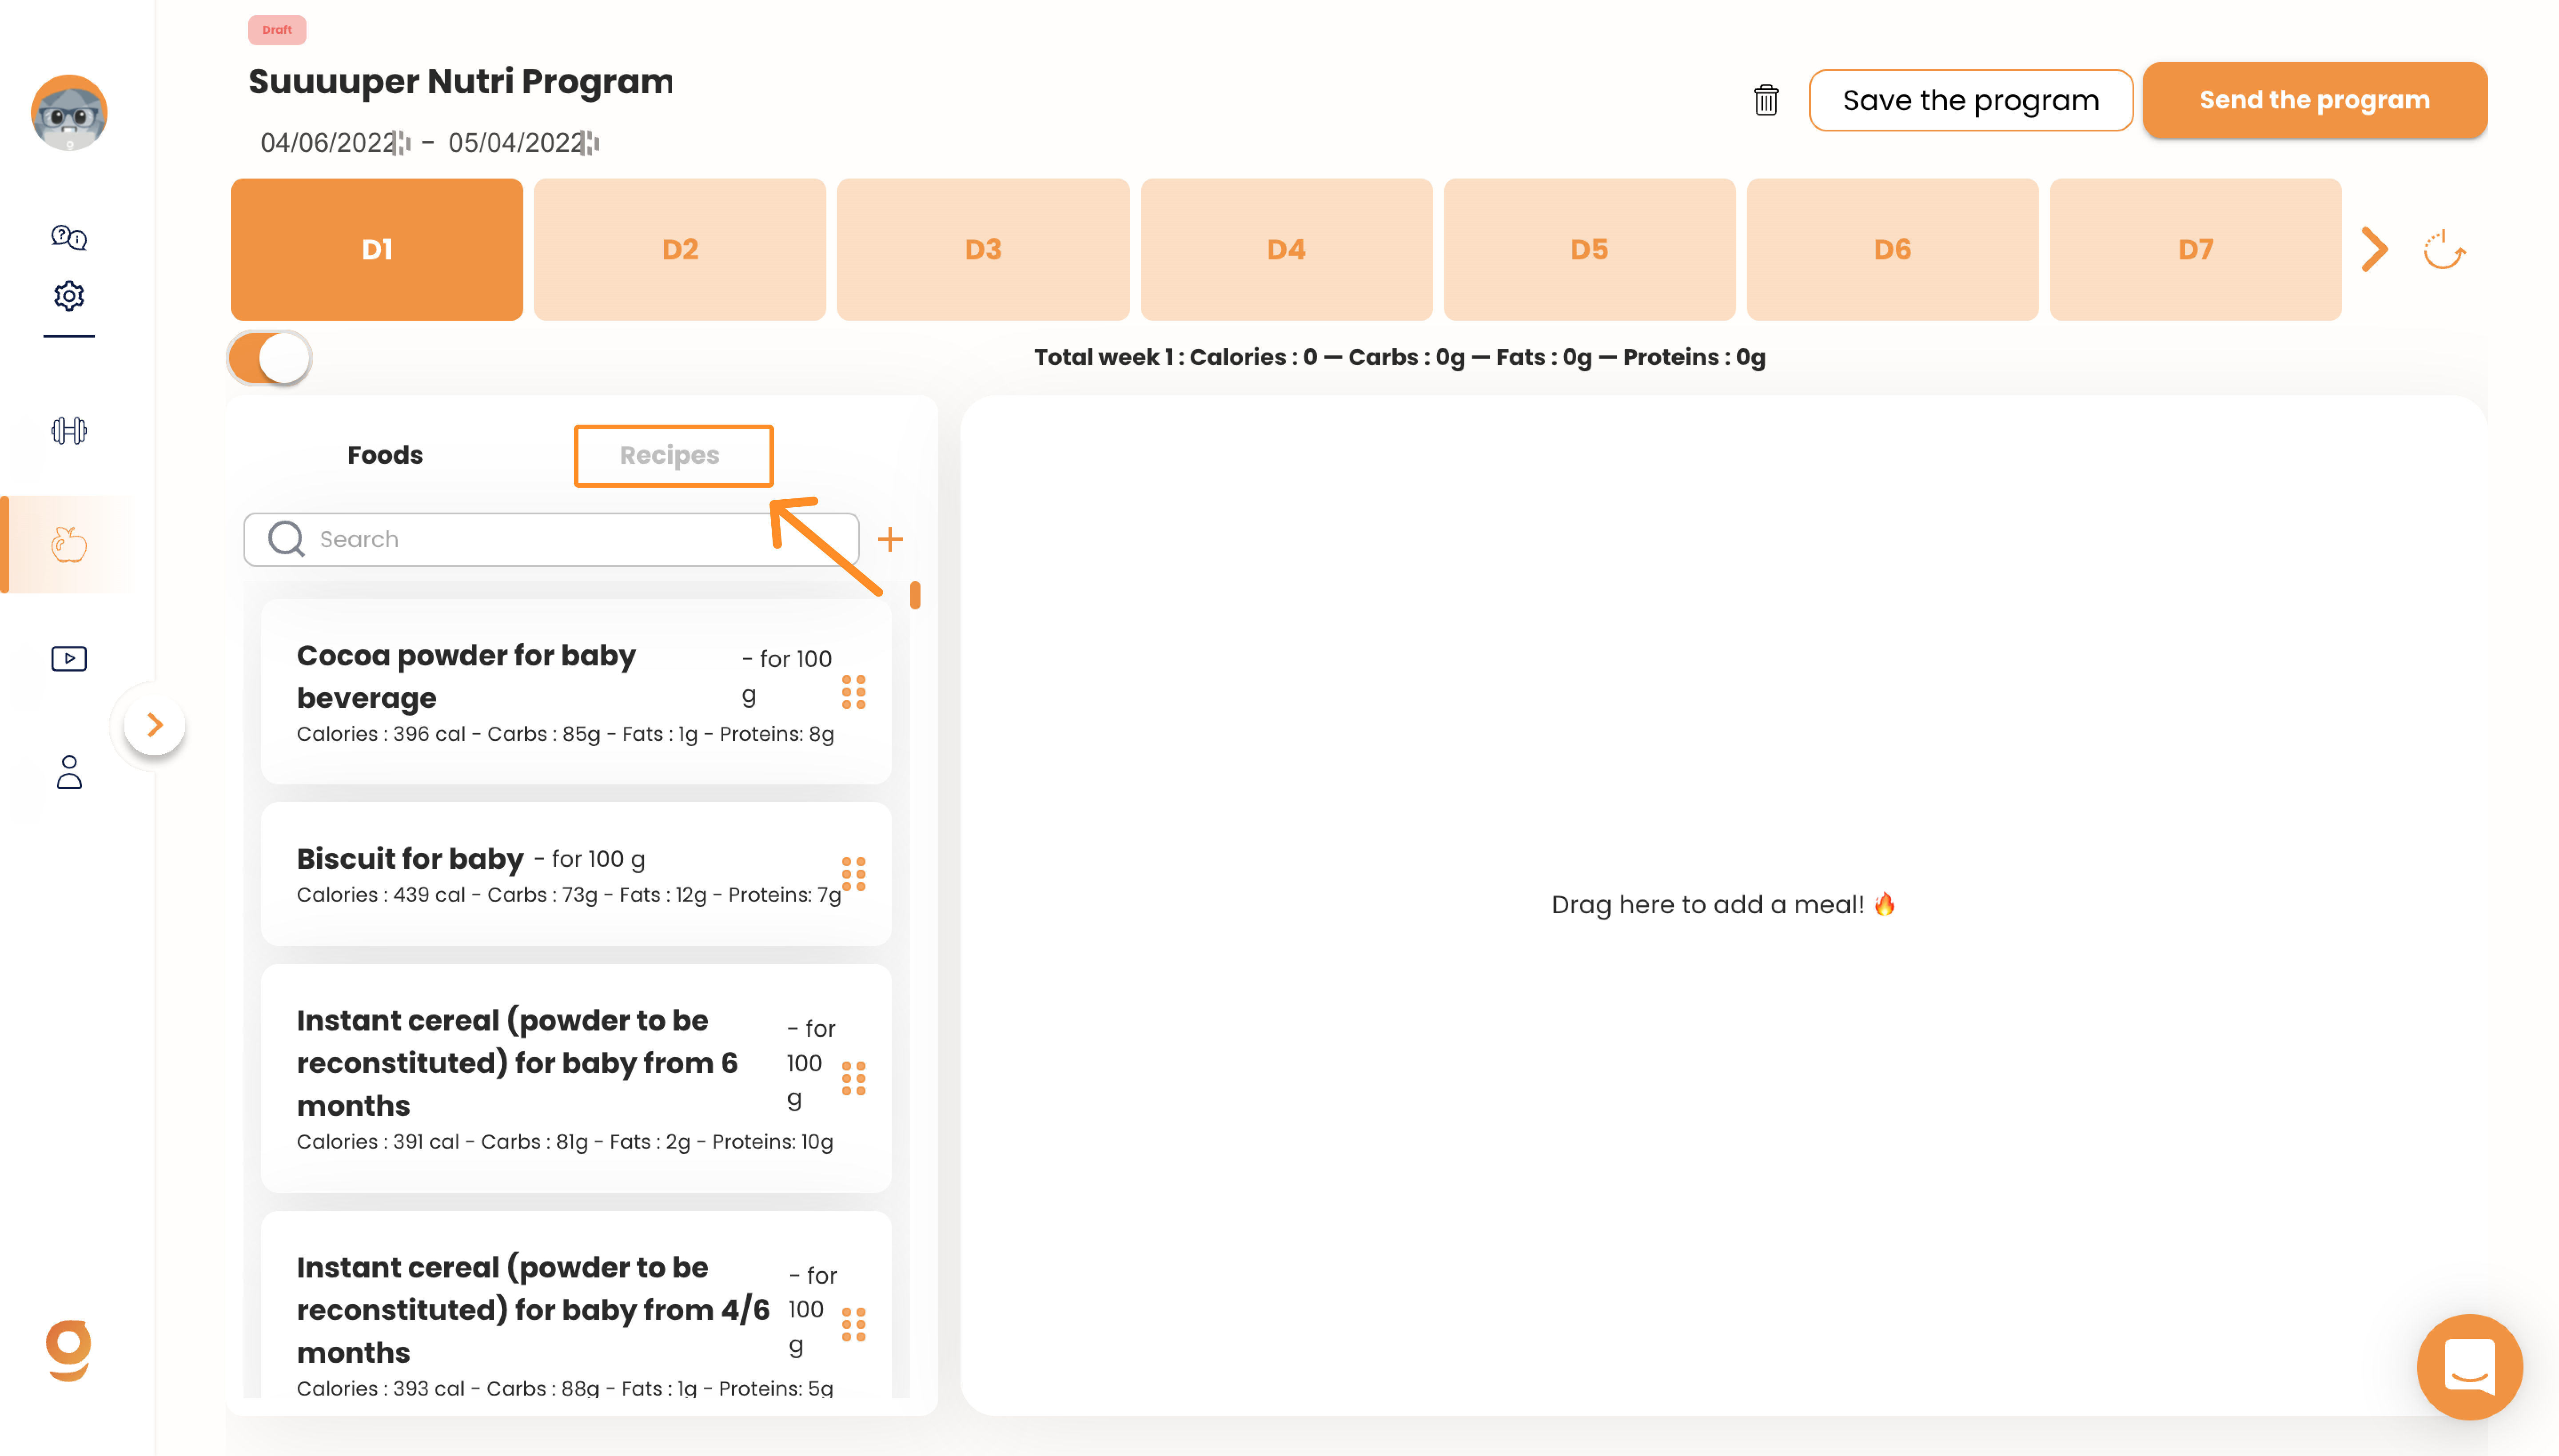The width and height of the screenshot is (2559, 1456).
Task: Open the apple nutrition section
Action: [69, 544]
